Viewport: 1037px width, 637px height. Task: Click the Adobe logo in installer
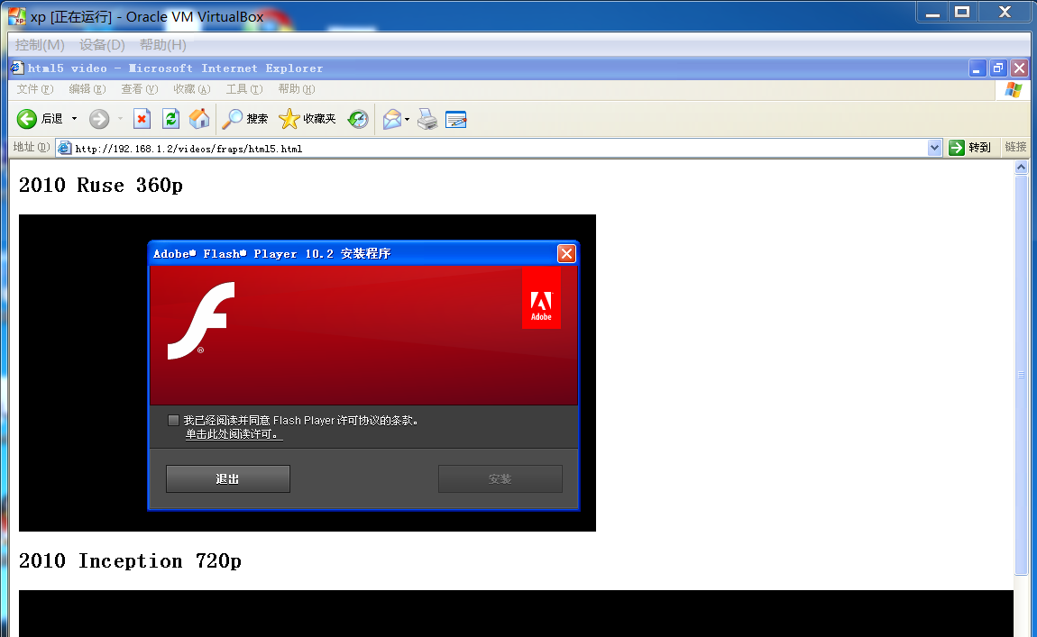point(541,298)
